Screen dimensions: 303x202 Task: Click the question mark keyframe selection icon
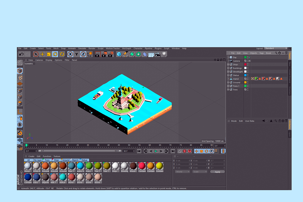pos(190,151)
